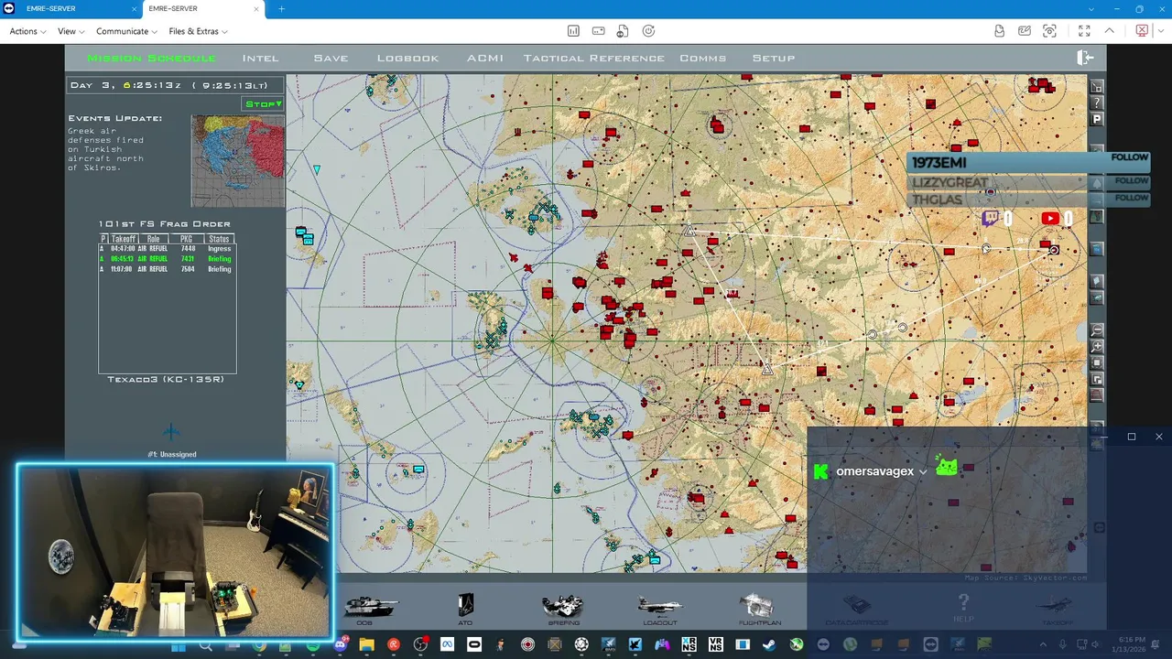Open the Mission Schedule tab
Viewport: 1172px width, 659px height.
click(x=152, y=58)
